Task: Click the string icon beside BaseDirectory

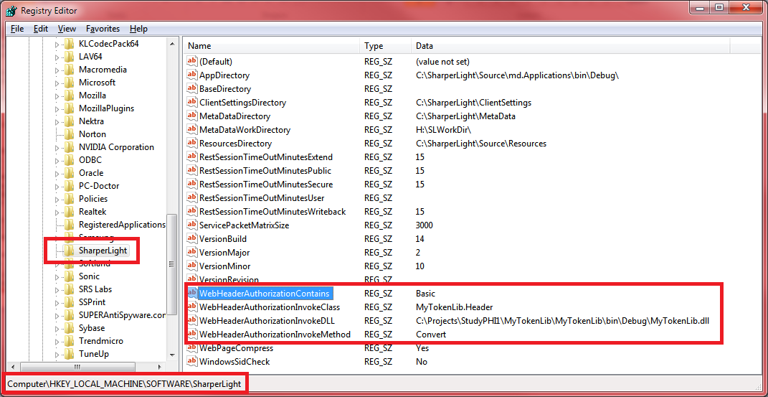Action: coord(191,89)
